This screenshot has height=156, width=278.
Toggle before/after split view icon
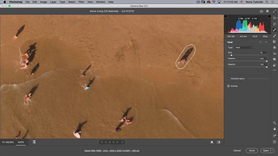(x=219, y=142)
